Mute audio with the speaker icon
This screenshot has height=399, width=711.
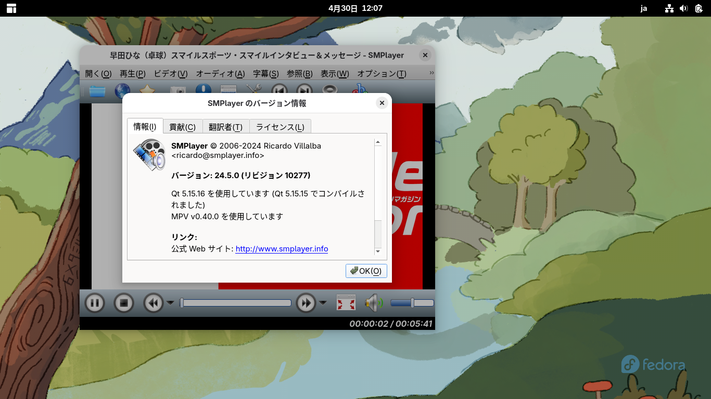click(x=374, y=303)
